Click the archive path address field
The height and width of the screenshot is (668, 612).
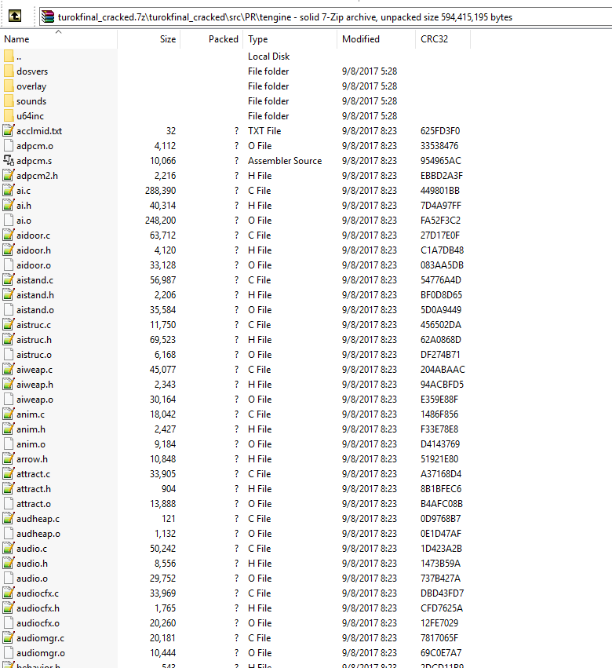(x=326, y=17)
